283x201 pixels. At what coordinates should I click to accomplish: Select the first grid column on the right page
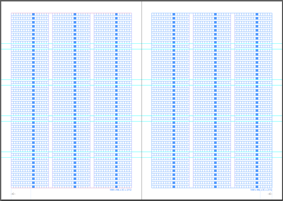click(170, 100)
